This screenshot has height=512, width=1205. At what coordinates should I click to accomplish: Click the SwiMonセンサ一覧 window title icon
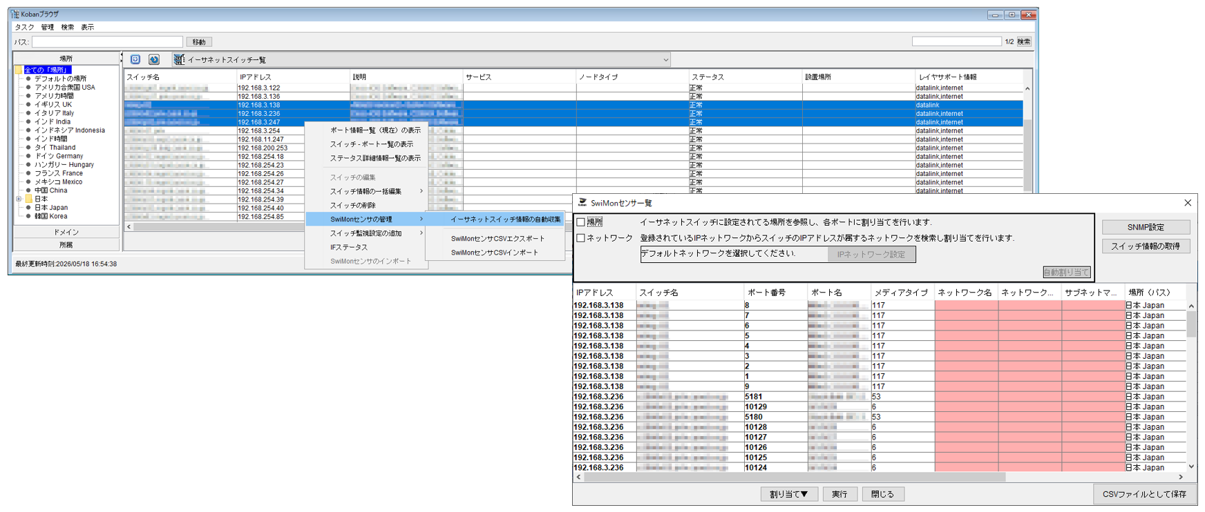pyautogui.click(x=582, y=203)
